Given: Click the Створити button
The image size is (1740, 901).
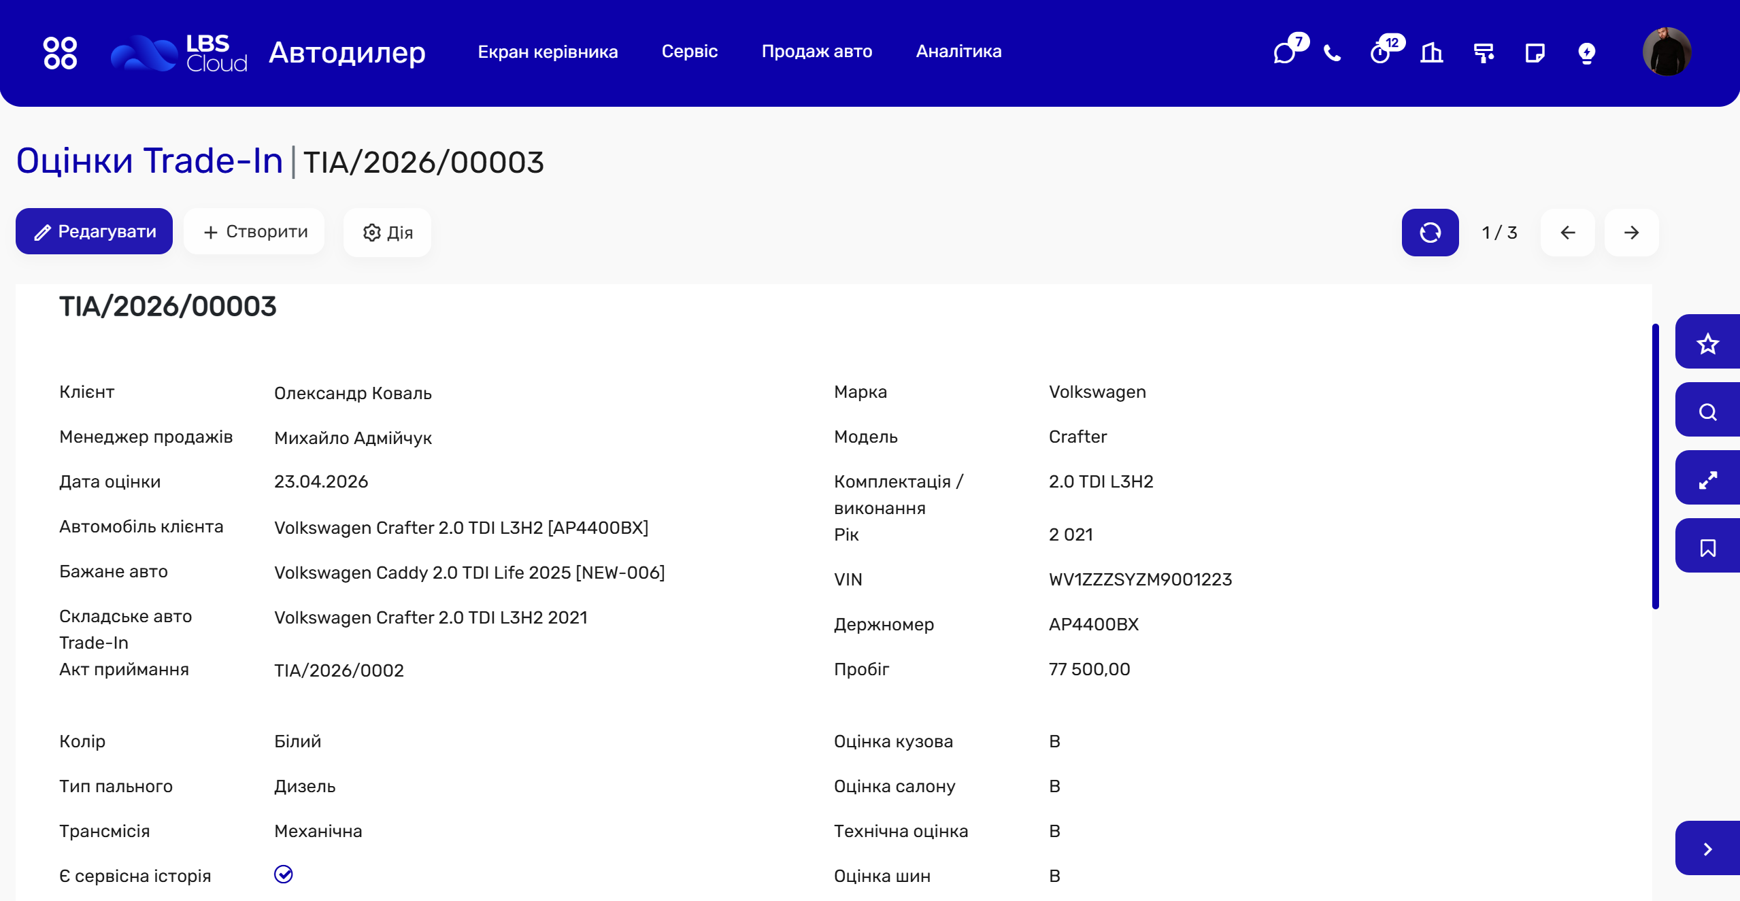Looking at the screenshot, I should click(254, 231).
